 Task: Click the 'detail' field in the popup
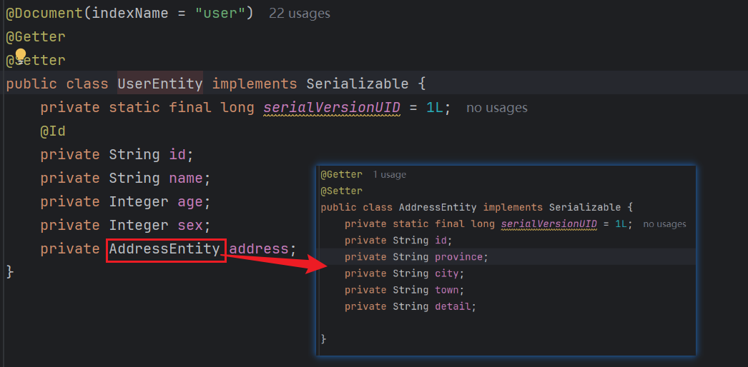pyautogui.click(x=453, y=307)
